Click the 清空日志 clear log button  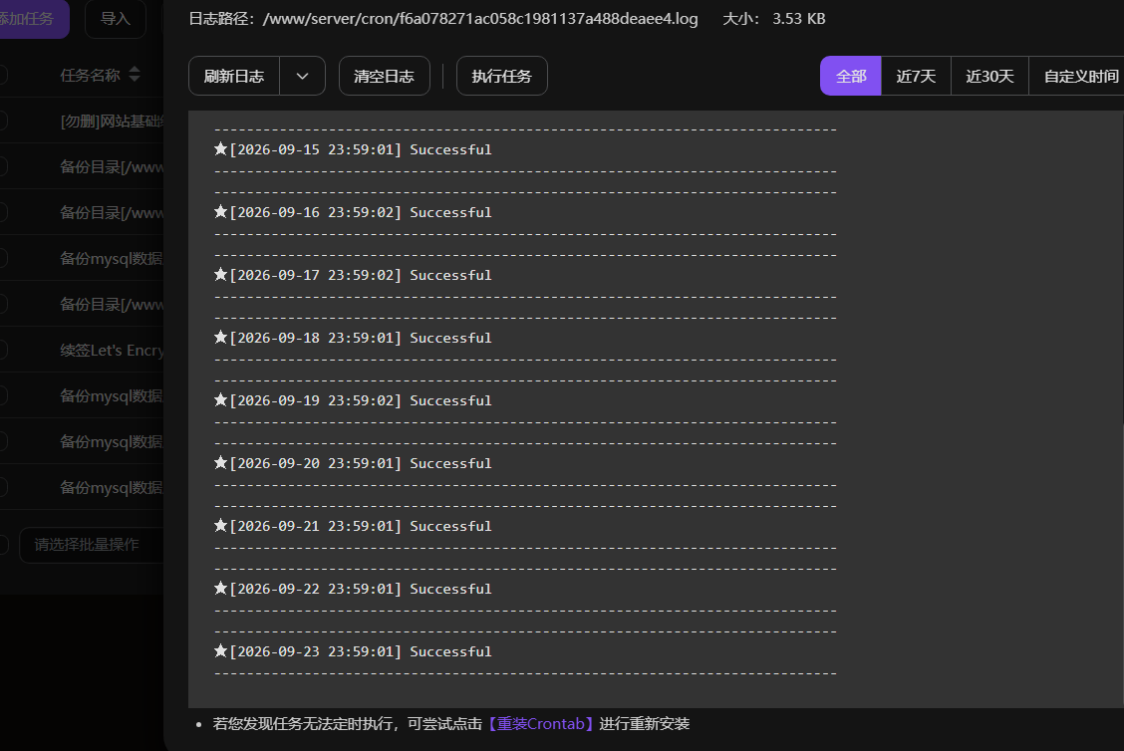pyautogui.click(x=385, y=76)
